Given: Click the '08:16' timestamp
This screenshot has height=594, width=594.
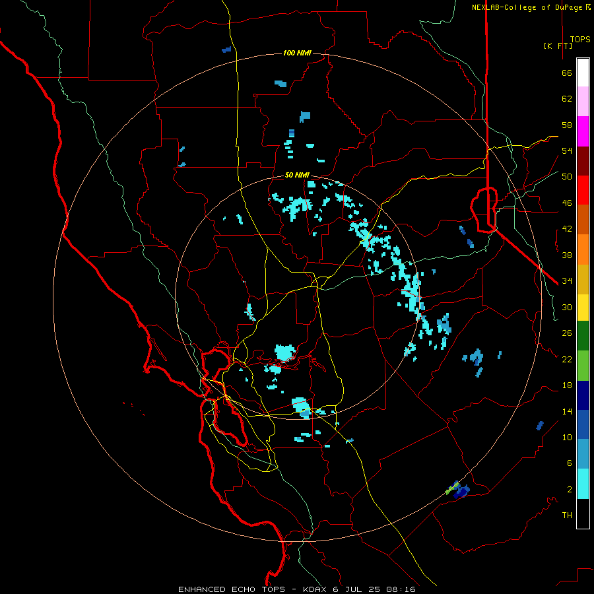Looking at the screenshot, I should tap(401, 589).
